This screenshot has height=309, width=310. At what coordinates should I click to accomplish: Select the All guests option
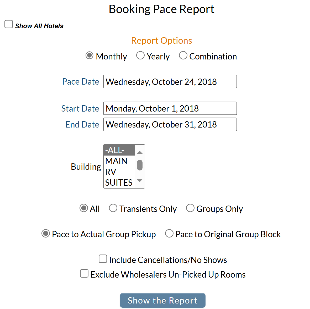(x=83, y=208)
